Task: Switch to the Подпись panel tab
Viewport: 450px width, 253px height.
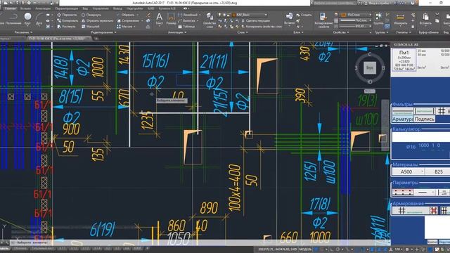Action: tap(424, 119)
